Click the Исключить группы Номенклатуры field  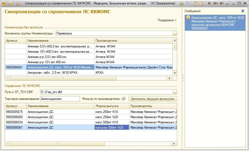114,33
